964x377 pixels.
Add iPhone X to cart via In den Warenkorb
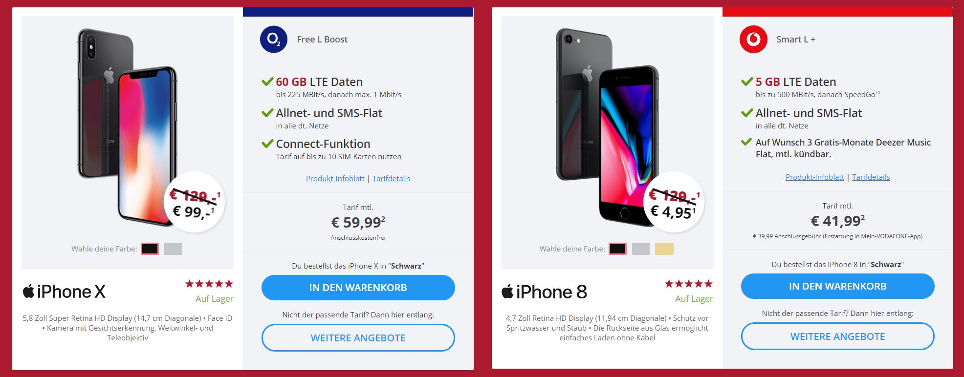[358, 288]
